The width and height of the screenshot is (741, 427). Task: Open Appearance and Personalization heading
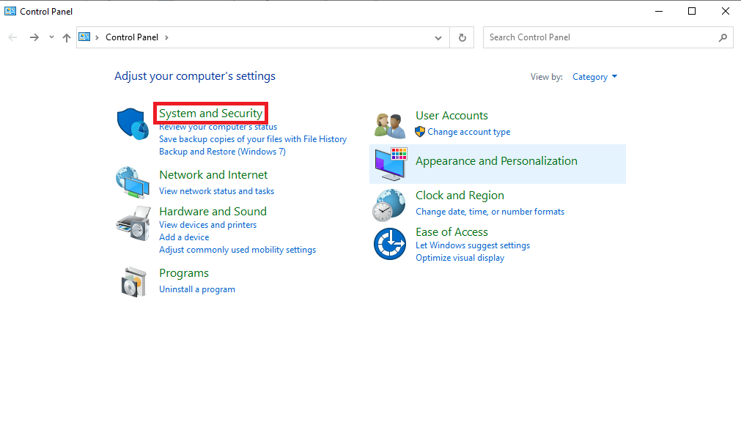pos(496,161)
